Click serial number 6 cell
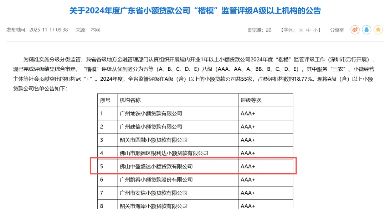This screenshot has width=385, height=209. point(107,179)
